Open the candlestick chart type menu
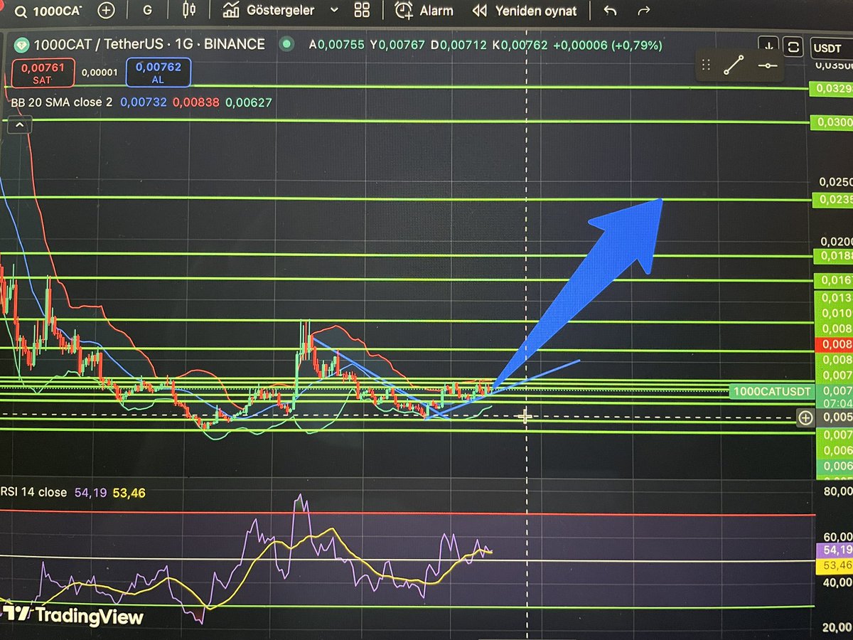This screenshot has height=640, width=853. pos(188,10)
